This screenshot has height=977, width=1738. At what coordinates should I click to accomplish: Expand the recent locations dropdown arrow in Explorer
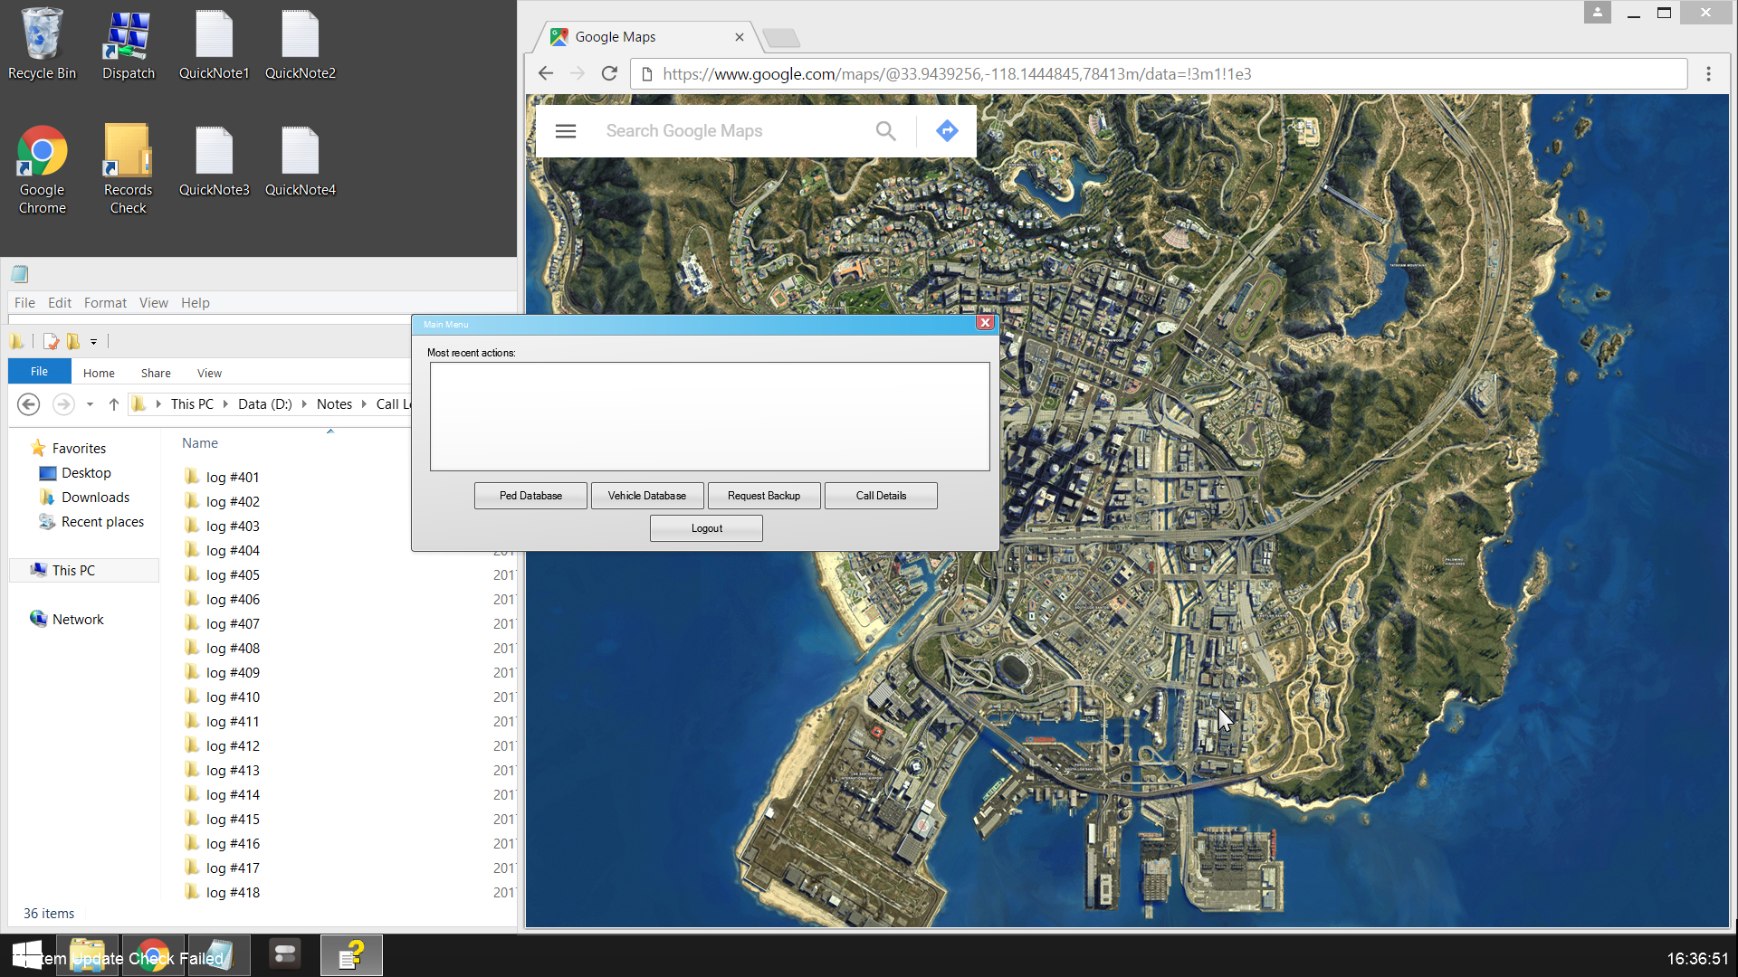[x=90, y=404]
